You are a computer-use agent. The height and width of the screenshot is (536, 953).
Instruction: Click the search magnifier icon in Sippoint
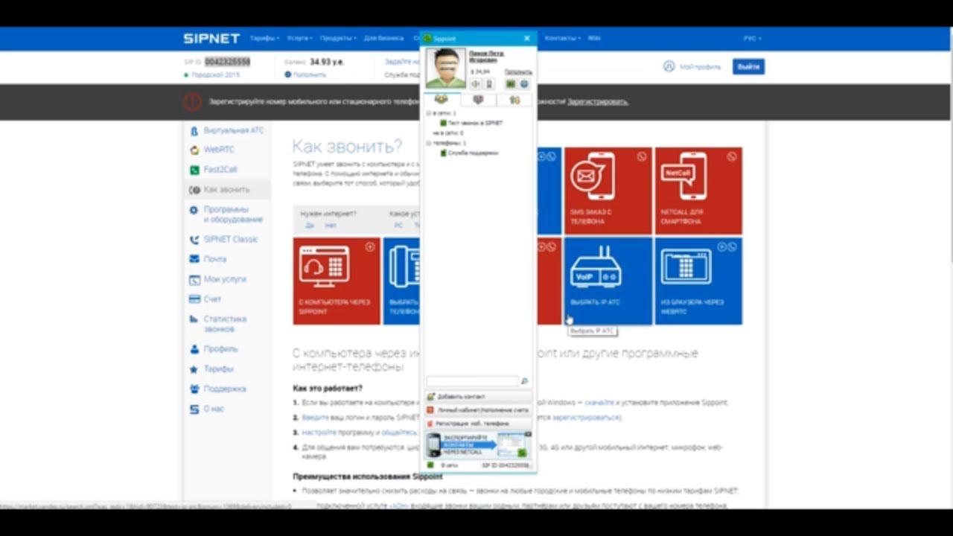click(524, 381)
